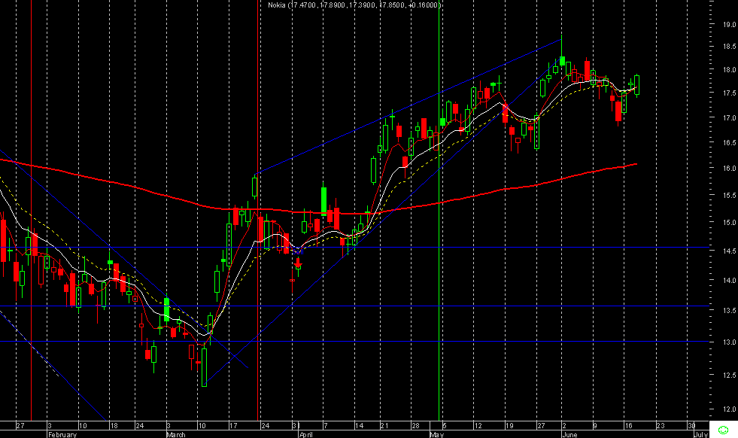The image size is (738, 438).
Task: Select the 18.0 price axis label
Action: (x=730, y=70)
